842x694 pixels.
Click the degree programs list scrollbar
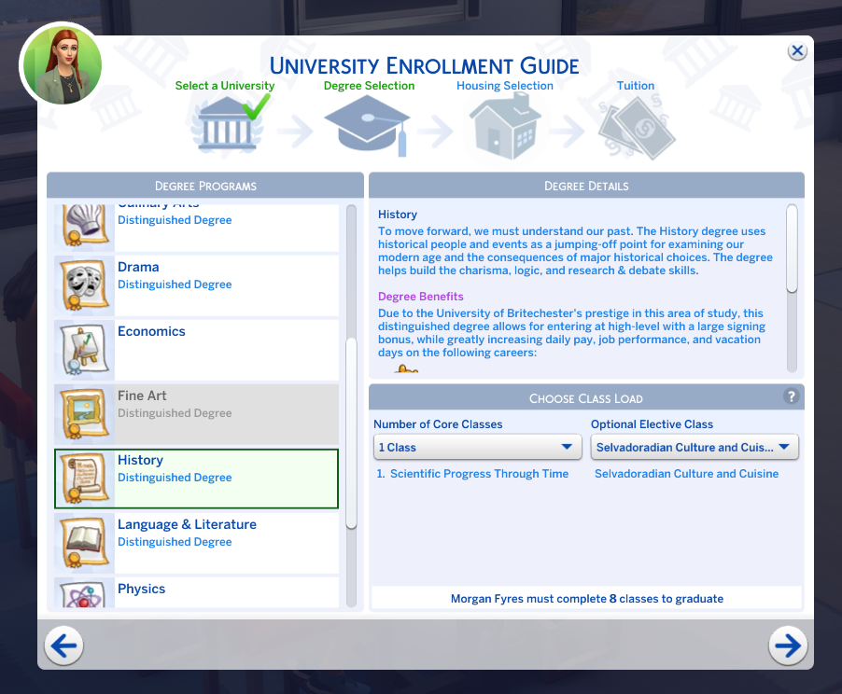[x=351, y=433]
